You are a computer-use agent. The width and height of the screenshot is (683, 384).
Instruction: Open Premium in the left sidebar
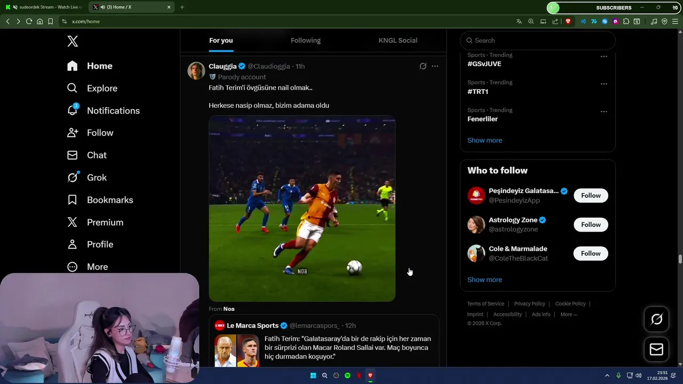click(x=95, y=222)
